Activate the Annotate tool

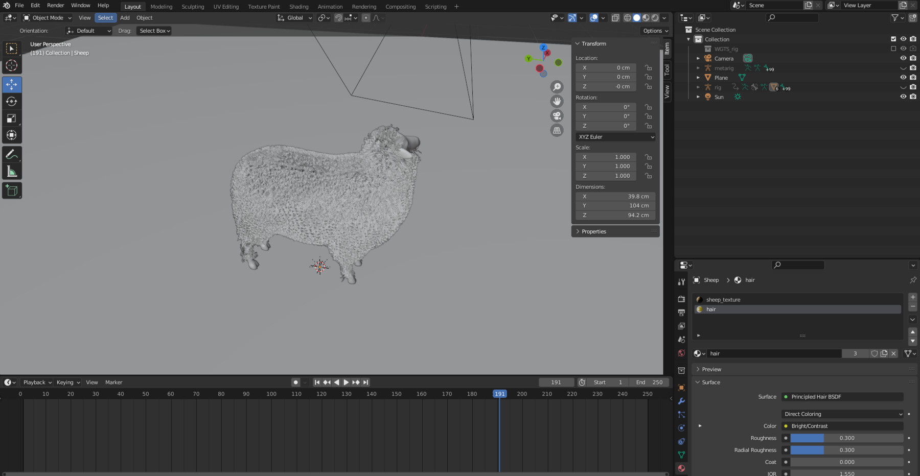(x=11, y=154)
